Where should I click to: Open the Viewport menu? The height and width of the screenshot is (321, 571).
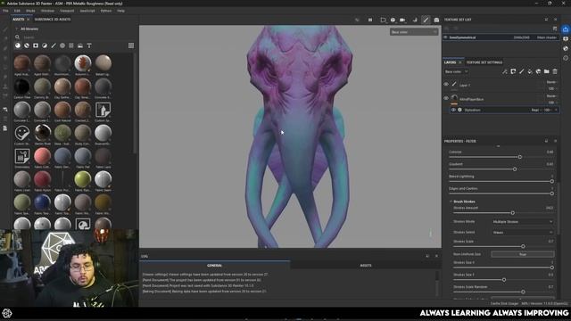tap(67, 11)
